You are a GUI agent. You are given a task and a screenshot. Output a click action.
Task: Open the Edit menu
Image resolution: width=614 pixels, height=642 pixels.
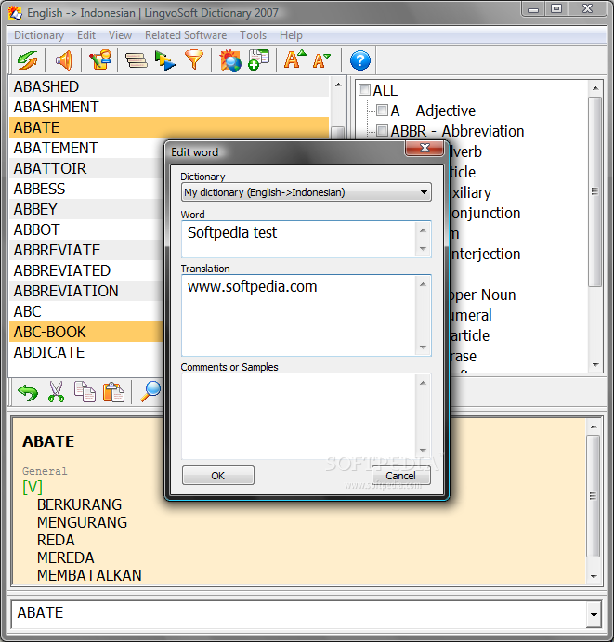(x=86, y=35)
